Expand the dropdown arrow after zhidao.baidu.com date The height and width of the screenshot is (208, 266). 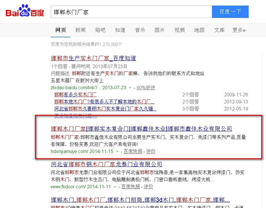coord(130,88)
